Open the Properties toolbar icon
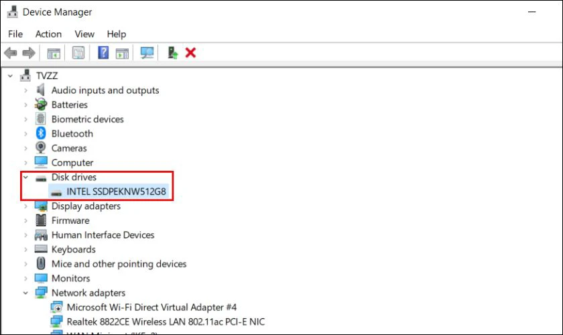The image size is (563, 335). [78, 53]
